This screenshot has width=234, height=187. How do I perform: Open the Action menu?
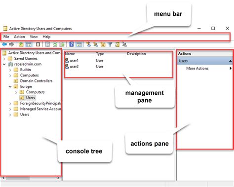coord(19,37)
